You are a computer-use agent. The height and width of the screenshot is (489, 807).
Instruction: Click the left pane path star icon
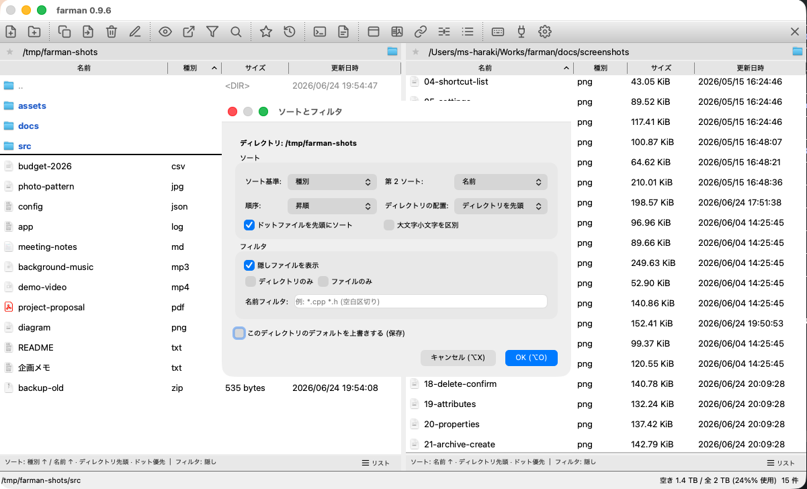(9, 52)
